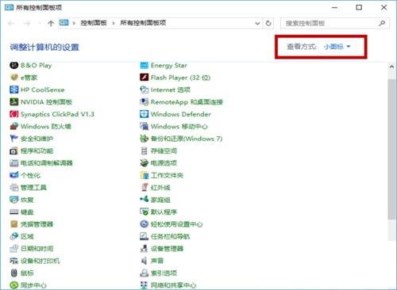Open 红外线 infrared icon
This screenshot has height=290, width=397.
coord(144,187)
